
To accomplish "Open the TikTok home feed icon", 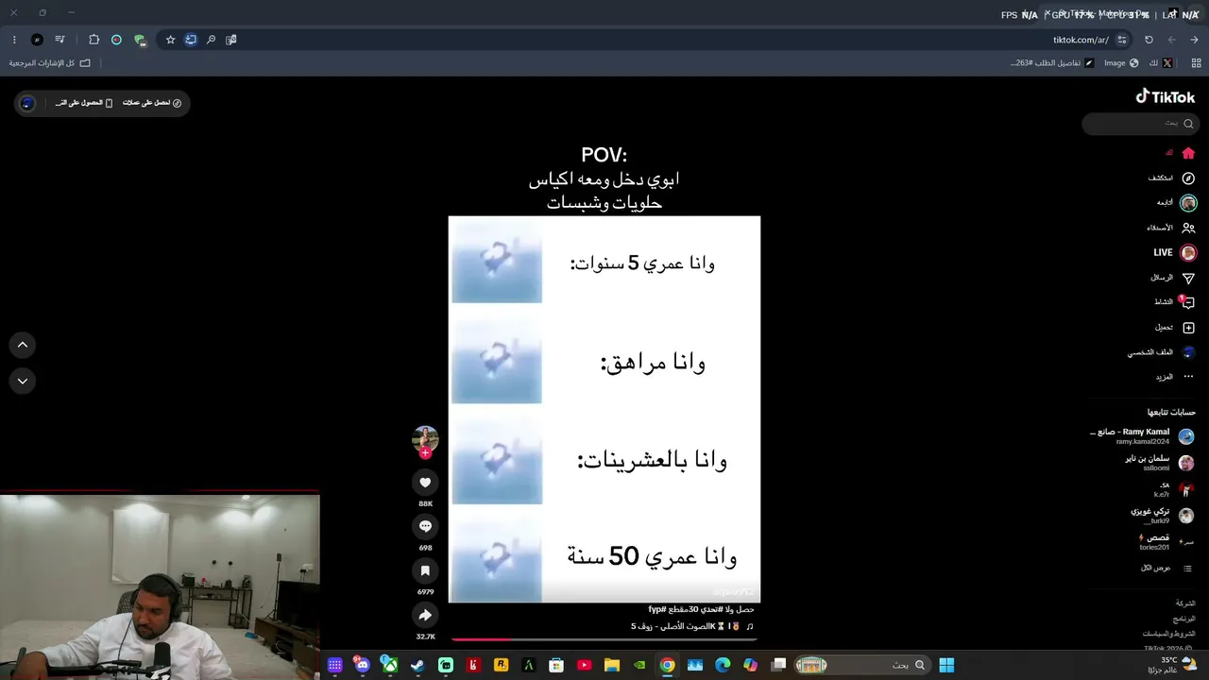I will pyautogui.click(x=1188, y=153).
